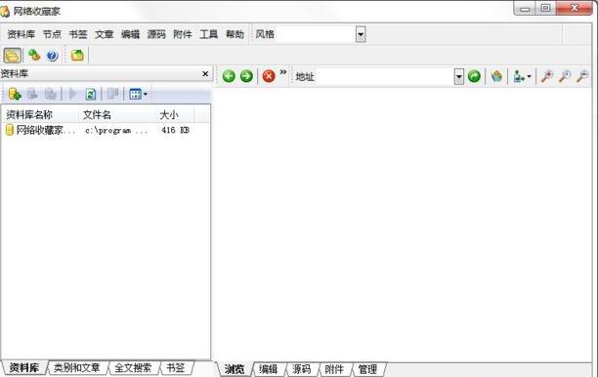Navigate with the green Go arrow button

pyautogui.click(x=474, y=76)
